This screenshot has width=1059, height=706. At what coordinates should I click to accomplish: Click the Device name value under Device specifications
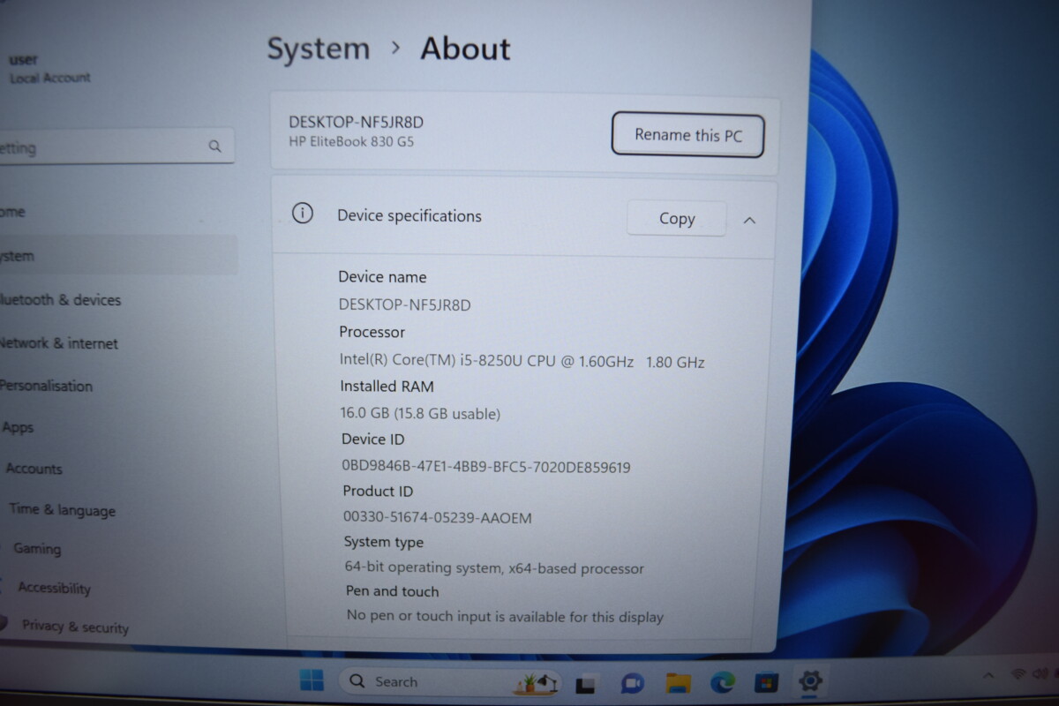pos(405,304)
